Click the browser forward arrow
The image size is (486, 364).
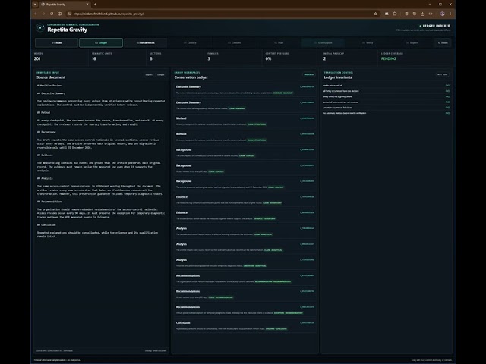click(x=43, y=14)
